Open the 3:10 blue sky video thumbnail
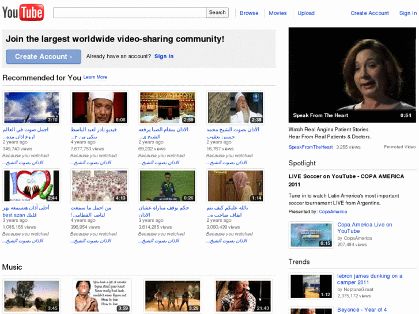This screenshot has width=419, height=314. (32, 108)
